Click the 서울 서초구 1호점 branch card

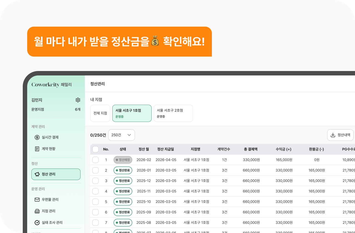tap(132, 113)
